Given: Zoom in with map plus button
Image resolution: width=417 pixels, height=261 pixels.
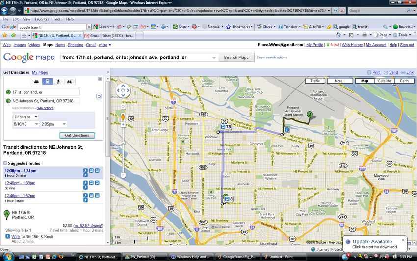Looking at the screenshot, I should coord(123,124).
